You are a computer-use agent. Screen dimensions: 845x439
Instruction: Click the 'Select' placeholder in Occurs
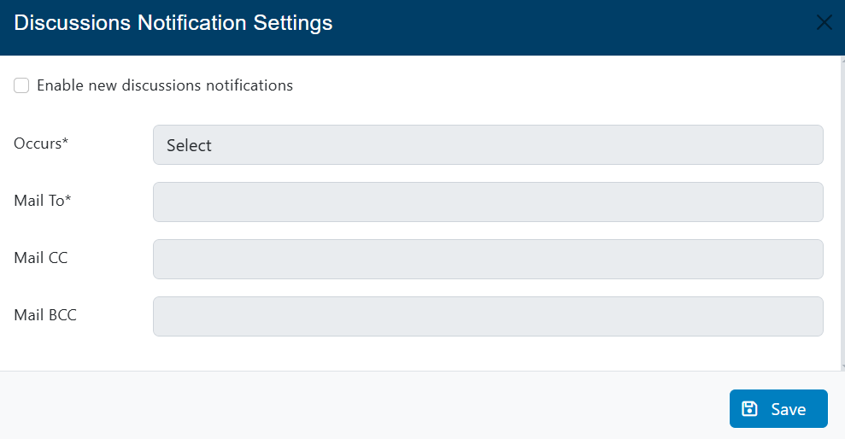click(x=189, y=146)
